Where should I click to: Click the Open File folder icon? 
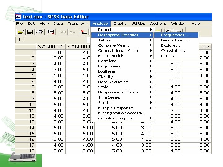(21, 32)
